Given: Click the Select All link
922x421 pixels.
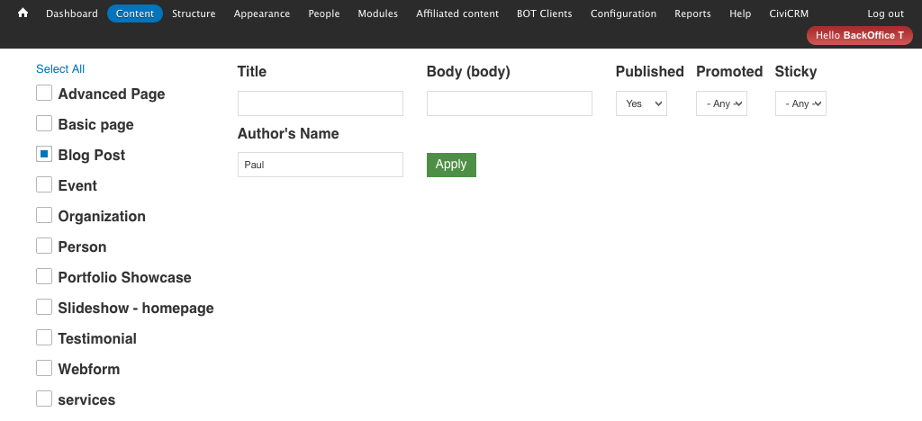Looking at the screenshot, I should [60, 68].
